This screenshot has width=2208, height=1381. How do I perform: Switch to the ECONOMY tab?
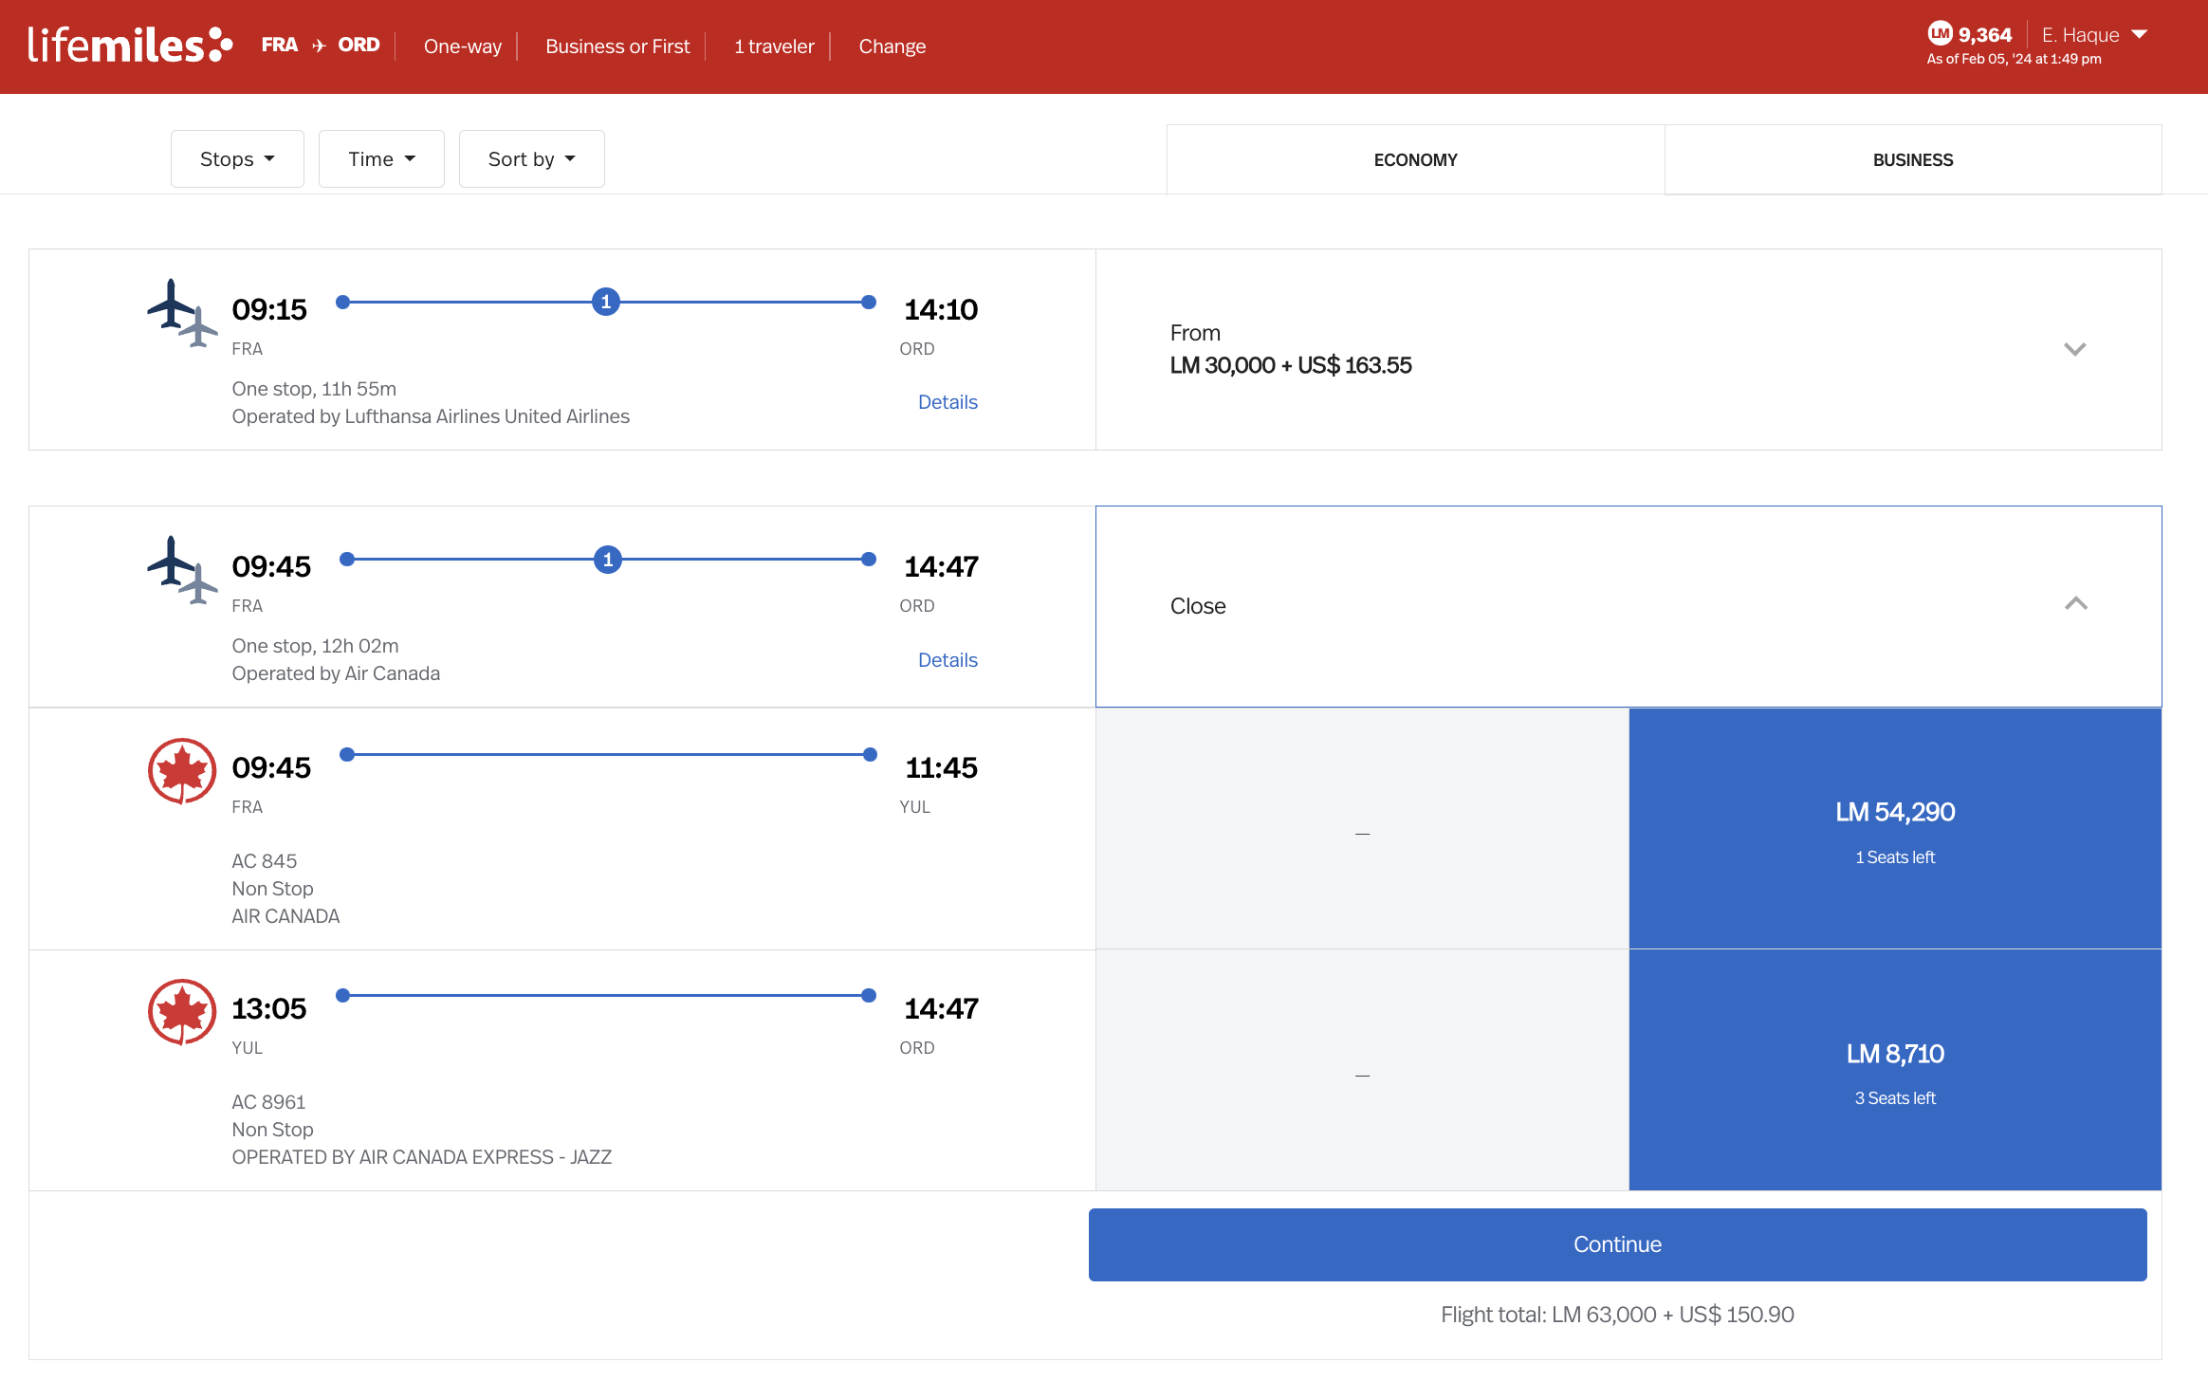1415,159
